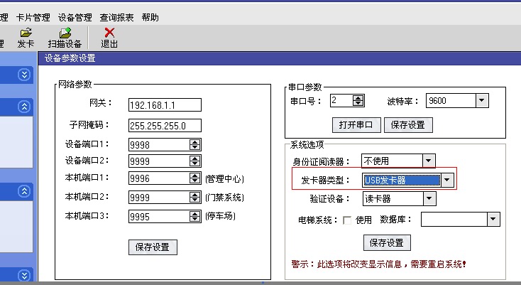Viewport: 521px width, 285px height.
Task: Click the 网关 IP address field
Action: (x=165, y=105)
